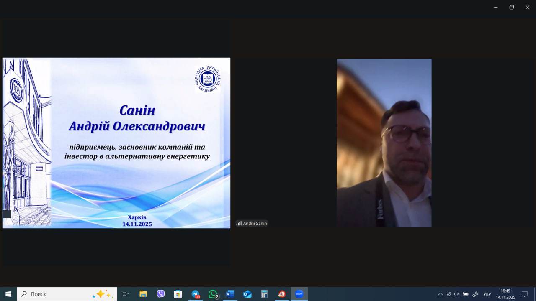Viewport: 536px width, 301px height.
Task: Open Microsoft Word from the taskbar
Action: point(230,294)
